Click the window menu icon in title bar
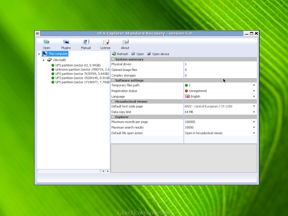This screenshot has height=216, width=288. (x=37, y=33)
